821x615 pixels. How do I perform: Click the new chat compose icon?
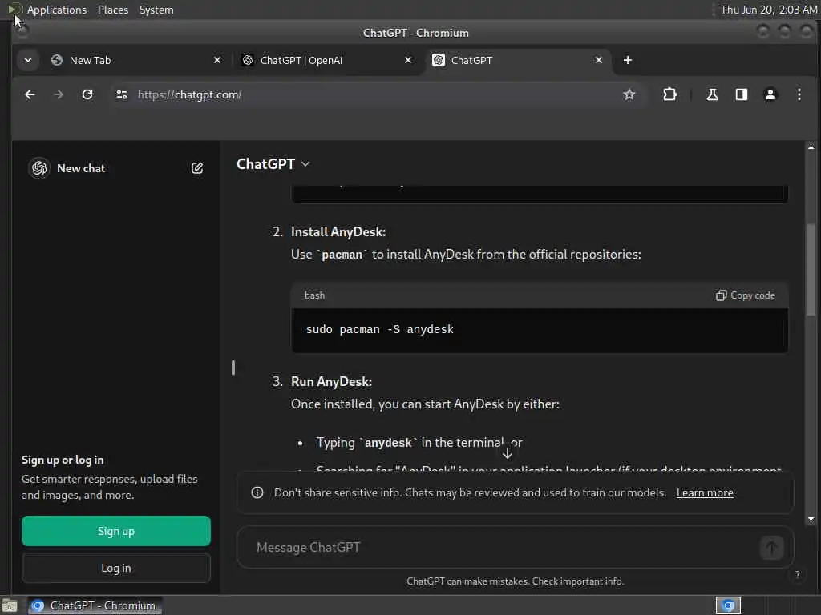coord(197,168)
